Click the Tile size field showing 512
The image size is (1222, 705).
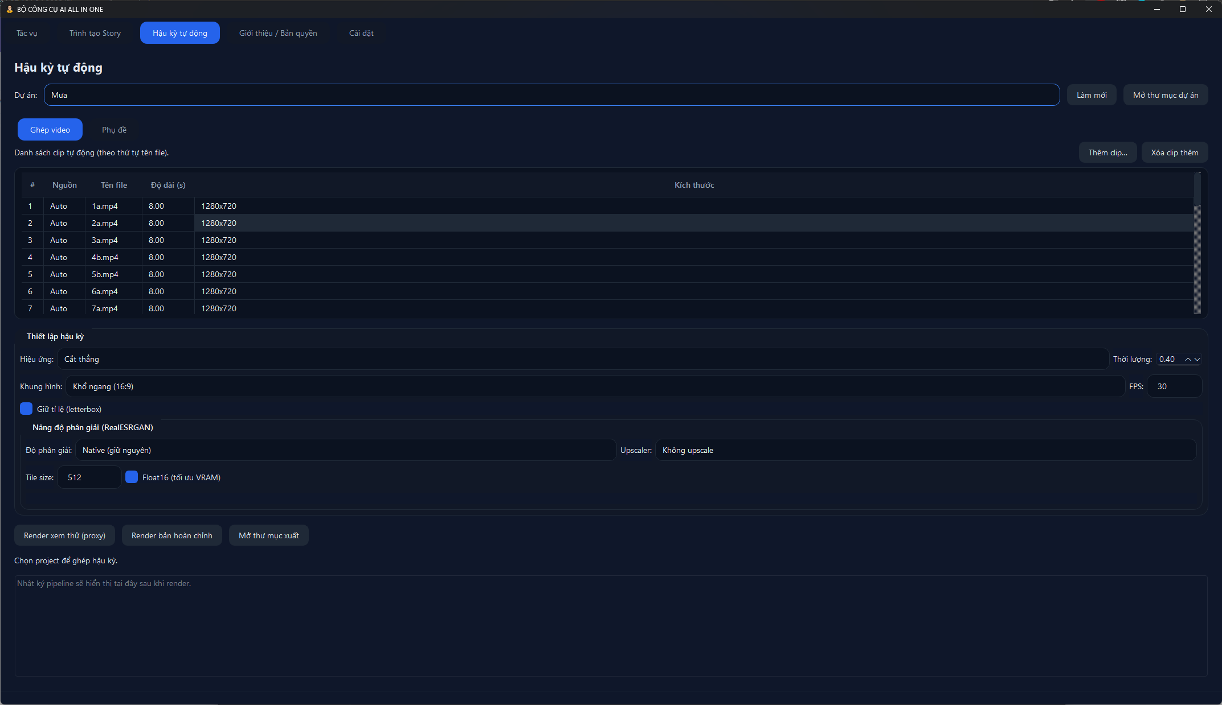(89, 477)
